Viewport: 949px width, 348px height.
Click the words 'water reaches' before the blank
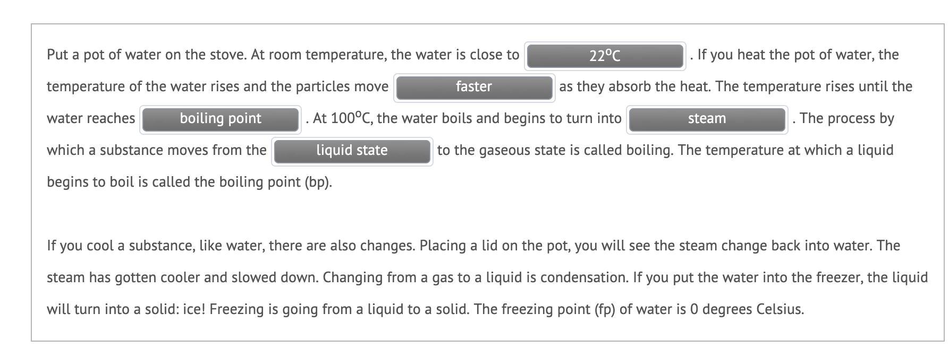point(91,118)
